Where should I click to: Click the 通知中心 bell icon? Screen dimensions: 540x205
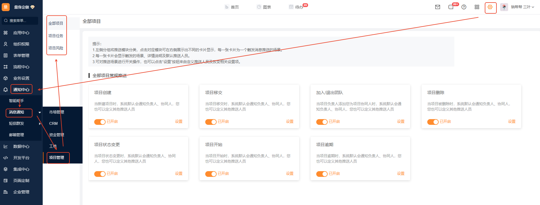(x=5, y=90)
